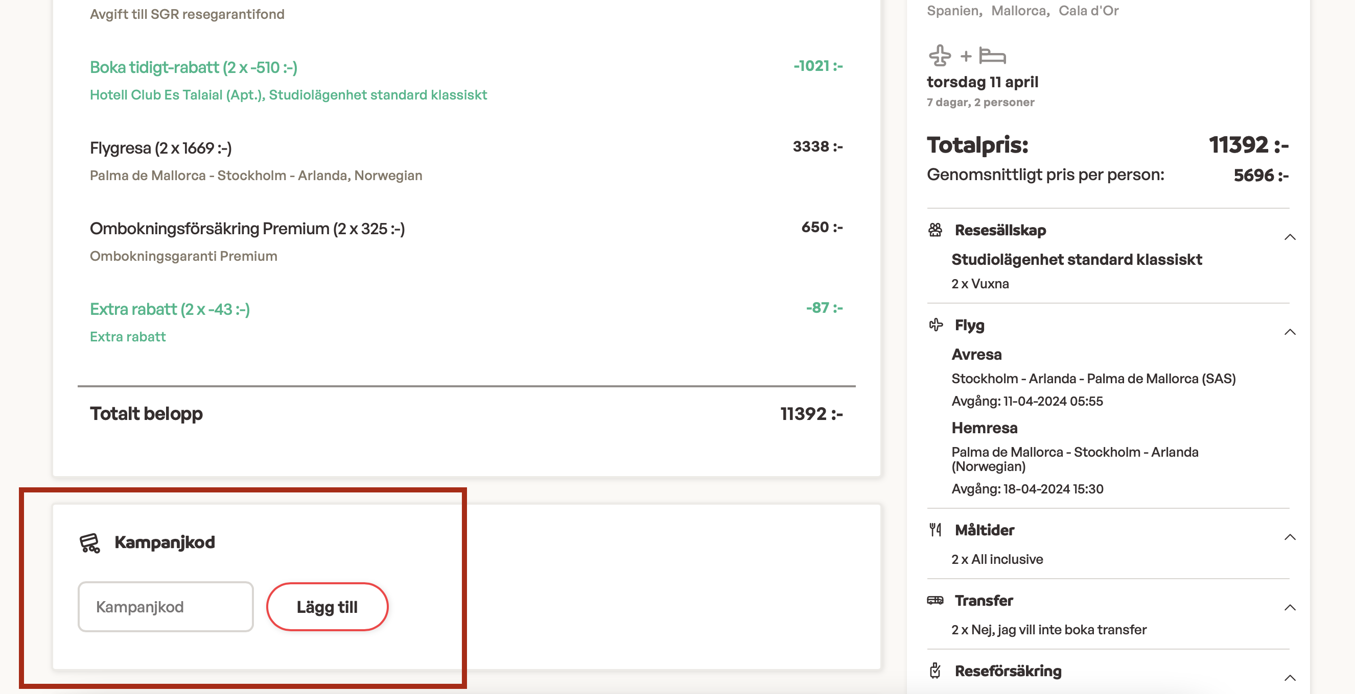Click the Måltider cutlery icon
Viewport: 1355px width, 694px height.
pos(935,530)
